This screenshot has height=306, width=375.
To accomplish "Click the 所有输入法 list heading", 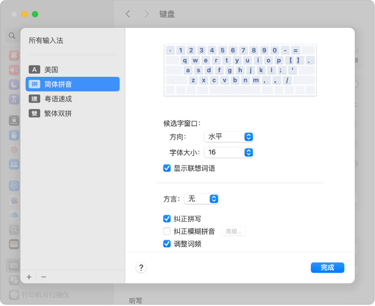I will point(46,40).
